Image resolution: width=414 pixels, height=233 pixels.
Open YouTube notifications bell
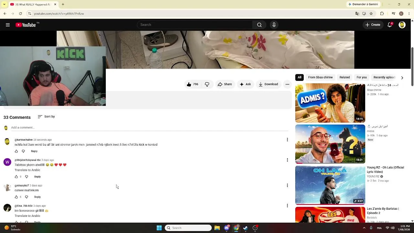[x=390, y=25]
